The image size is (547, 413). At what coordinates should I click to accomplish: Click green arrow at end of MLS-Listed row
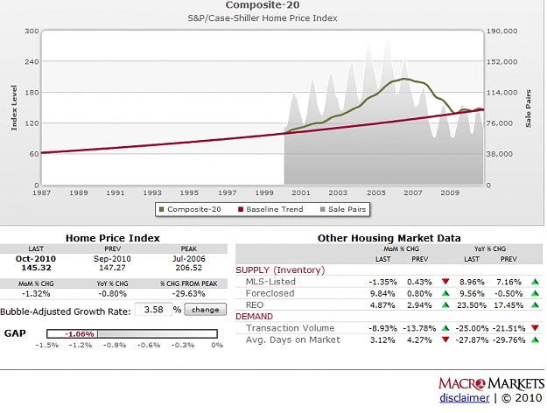pyautogui.click(x=535, y=282)
